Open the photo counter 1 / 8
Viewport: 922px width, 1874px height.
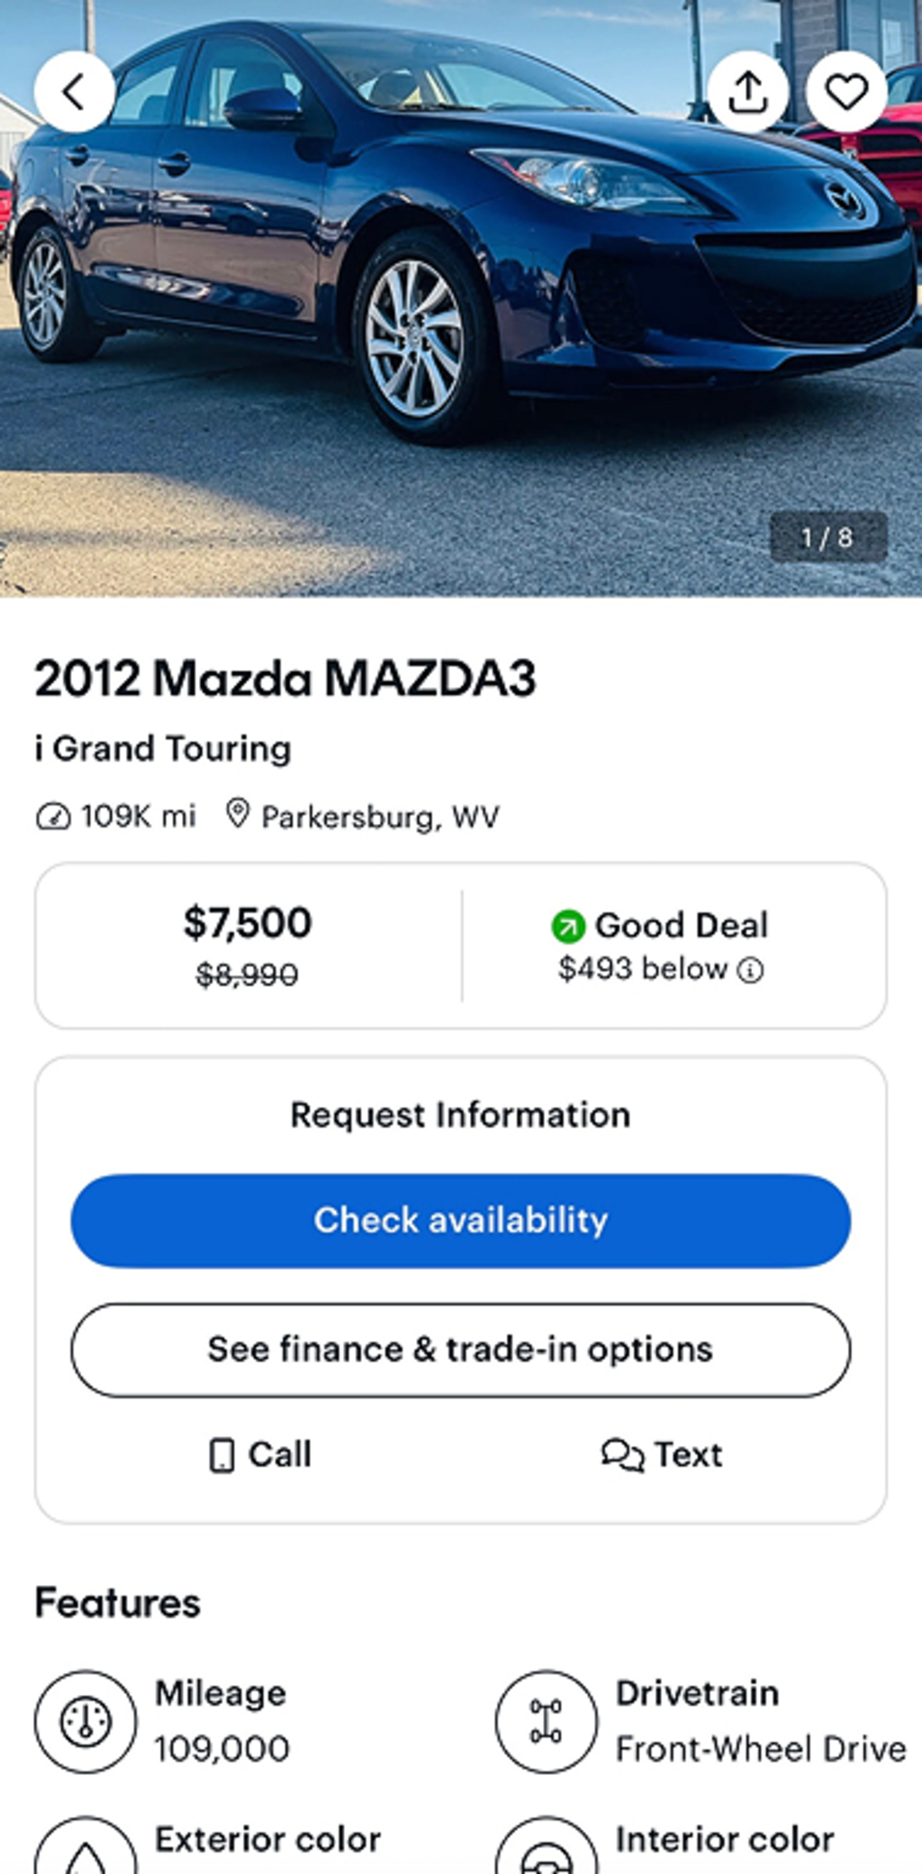(x=827, y=538)
